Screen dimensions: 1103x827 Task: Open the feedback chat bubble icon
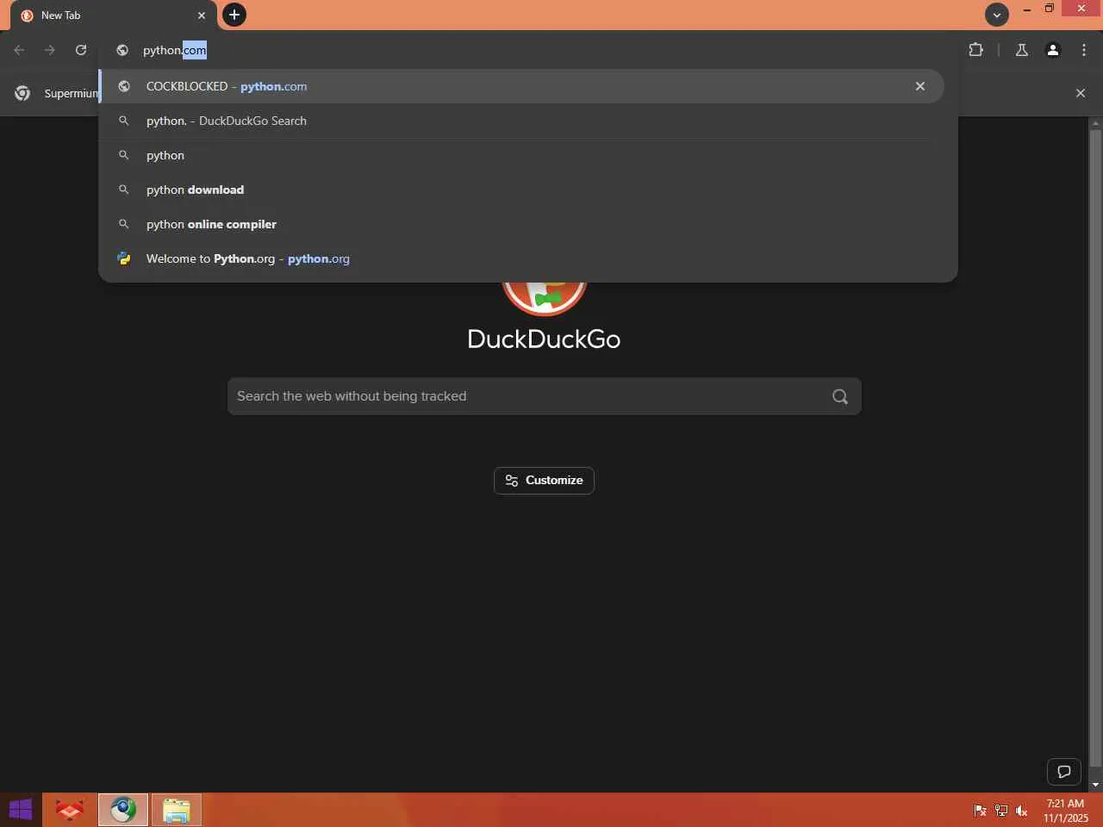point(1064,772)
